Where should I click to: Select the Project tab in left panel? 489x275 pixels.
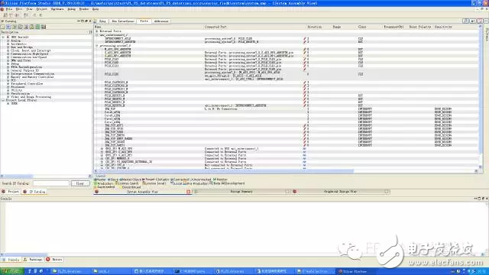click(11, 192)
